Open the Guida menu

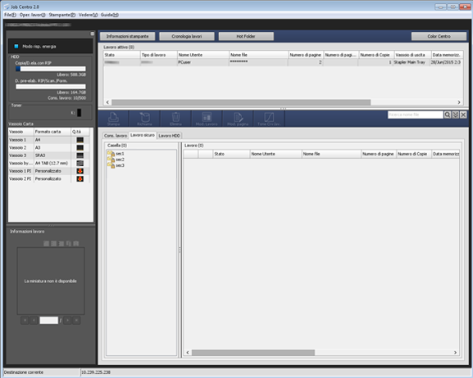click(x=110, y=15)
